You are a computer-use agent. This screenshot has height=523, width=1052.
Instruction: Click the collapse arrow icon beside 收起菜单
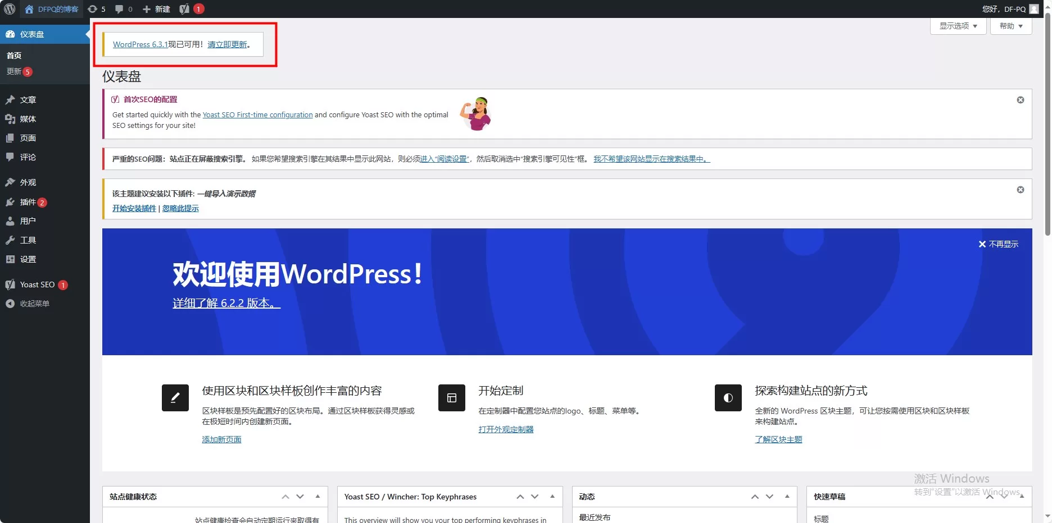[10, 304]
